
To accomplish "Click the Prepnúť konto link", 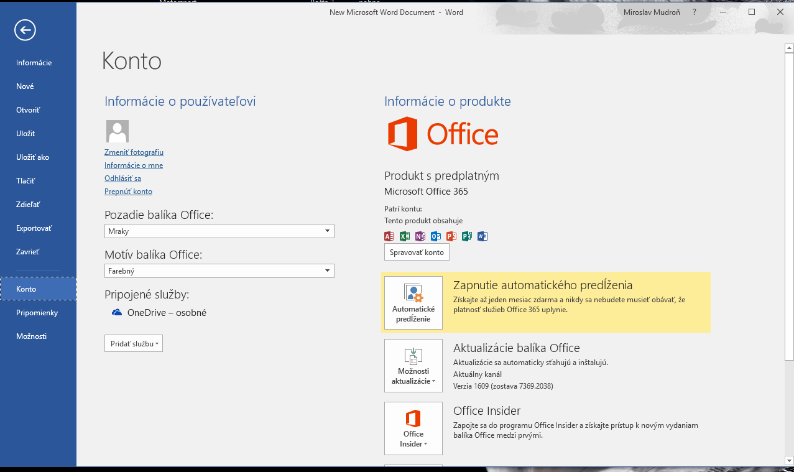I will pyautogui.click(x=128, y=192).
